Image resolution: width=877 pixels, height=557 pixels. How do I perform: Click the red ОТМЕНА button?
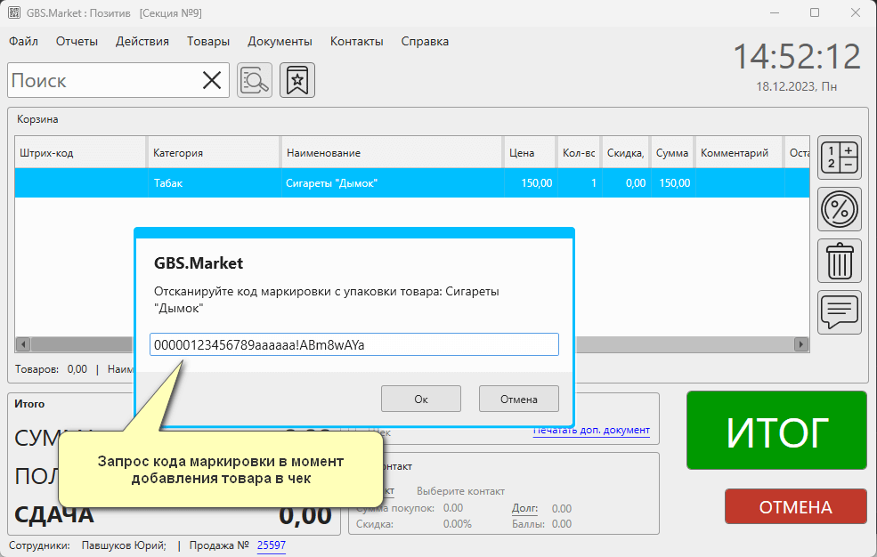[795, 507]
